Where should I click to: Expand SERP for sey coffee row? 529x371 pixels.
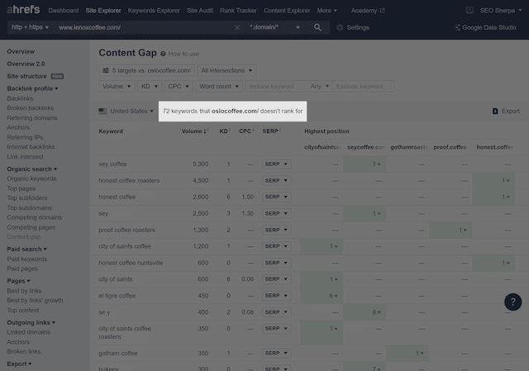click(x=275, y=164)
